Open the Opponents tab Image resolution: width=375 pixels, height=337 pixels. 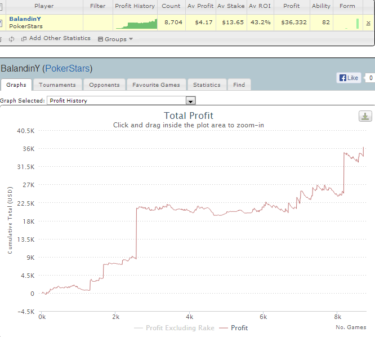(104, 85)
